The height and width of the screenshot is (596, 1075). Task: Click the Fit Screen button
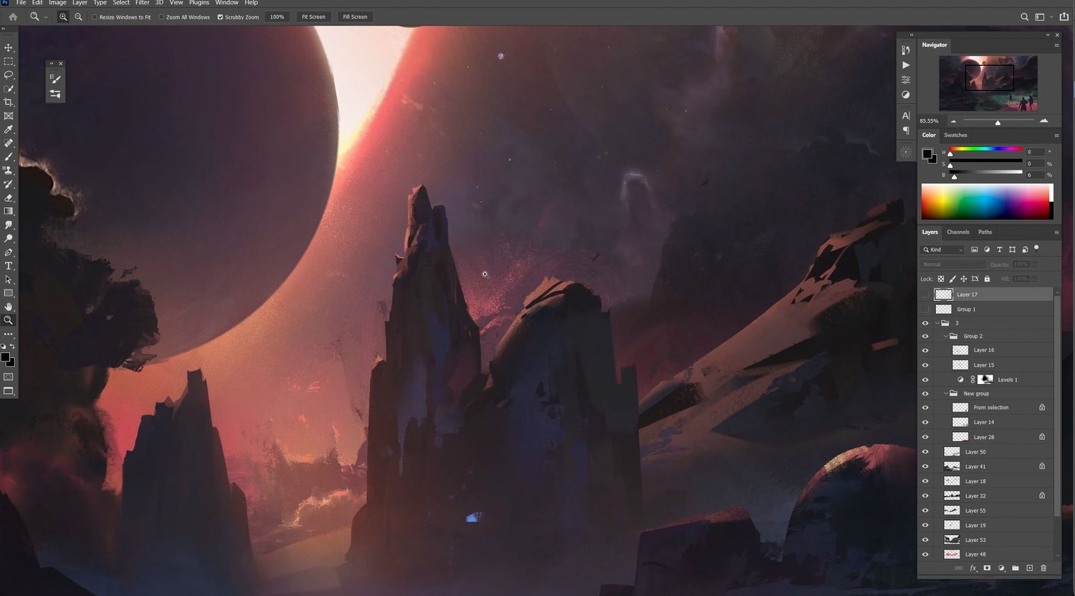[x=313, y=16]
